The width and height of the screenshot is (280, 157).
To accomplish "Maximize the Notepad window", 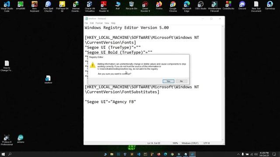I will [211, 18].
